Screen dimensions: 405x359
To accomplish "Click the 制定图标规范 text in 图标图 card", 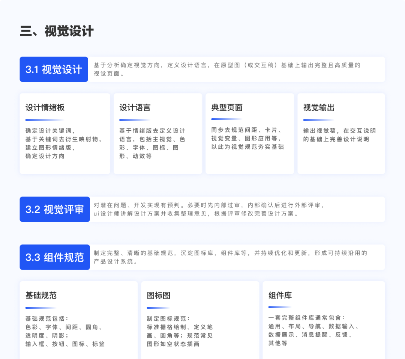I will (x=168, y=318).
